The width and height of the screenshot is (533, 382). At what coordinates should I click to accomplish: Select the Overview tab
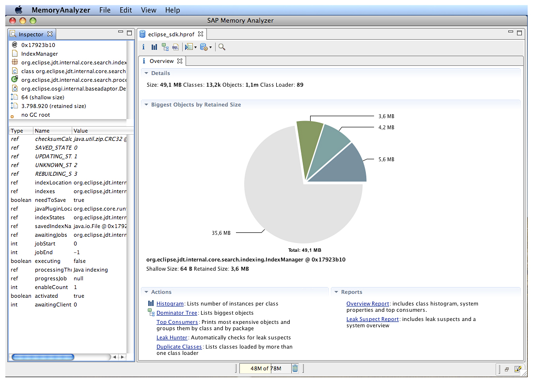(x=161, y=61)
